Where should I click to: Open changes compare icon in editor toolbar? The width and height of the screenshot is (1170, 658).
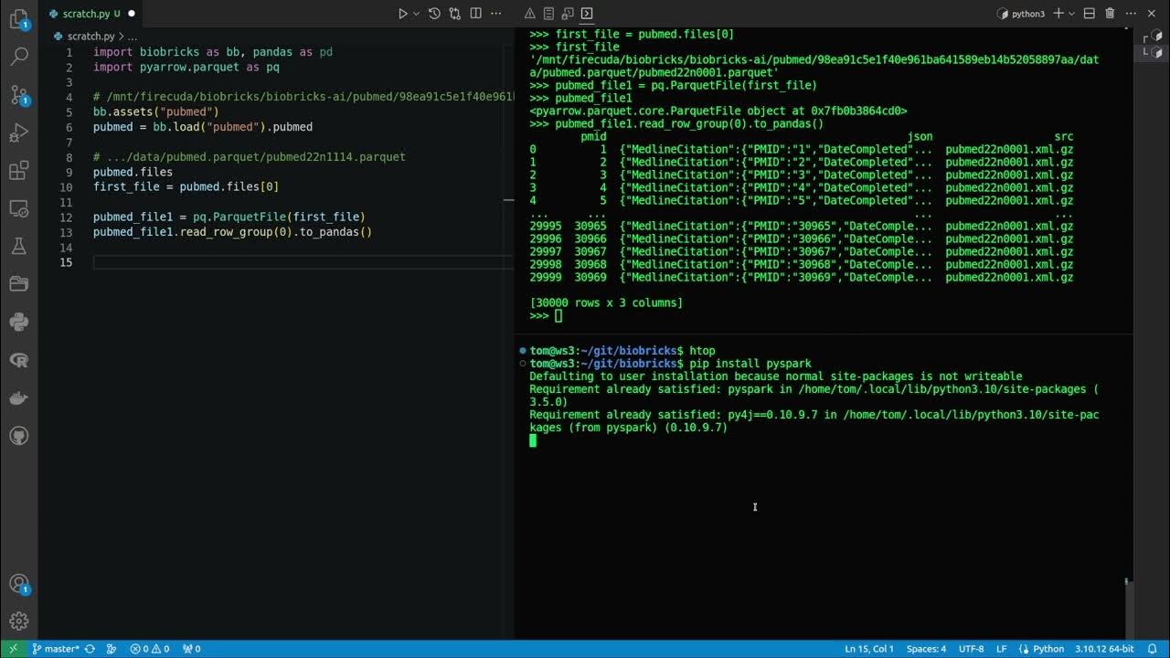click(454, 14)
